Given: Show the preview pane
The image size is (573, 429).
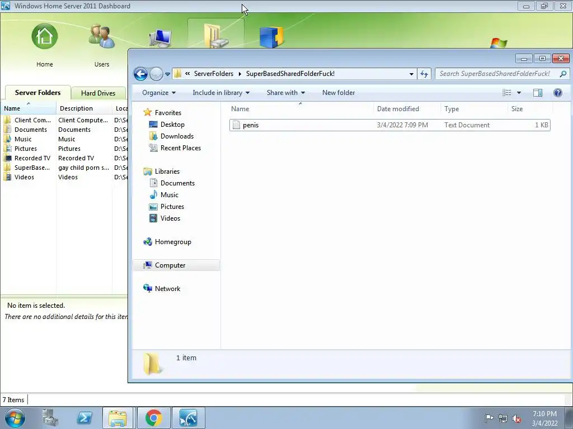Looking at the screenshot, I should coord(538,93).
